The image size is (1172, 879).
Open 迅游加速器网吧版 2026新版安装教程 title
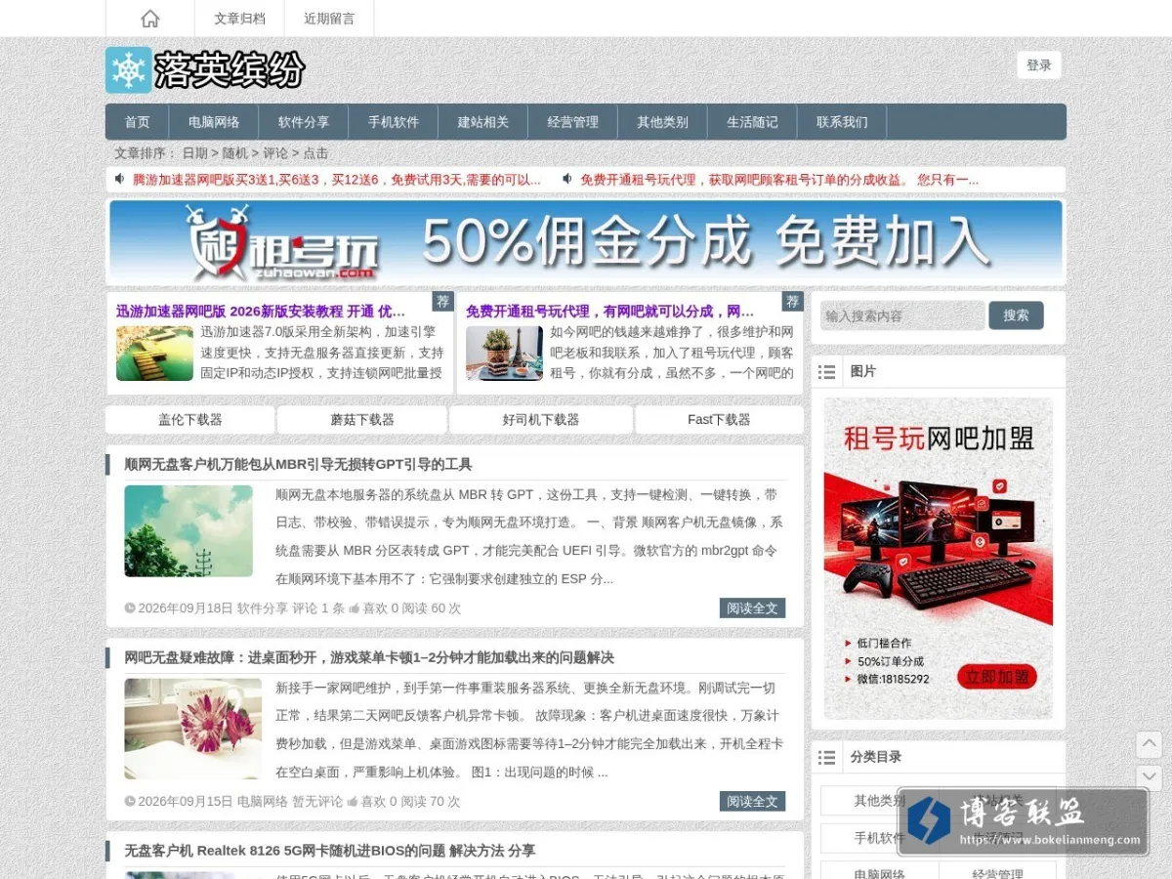(x=261, y=312)
